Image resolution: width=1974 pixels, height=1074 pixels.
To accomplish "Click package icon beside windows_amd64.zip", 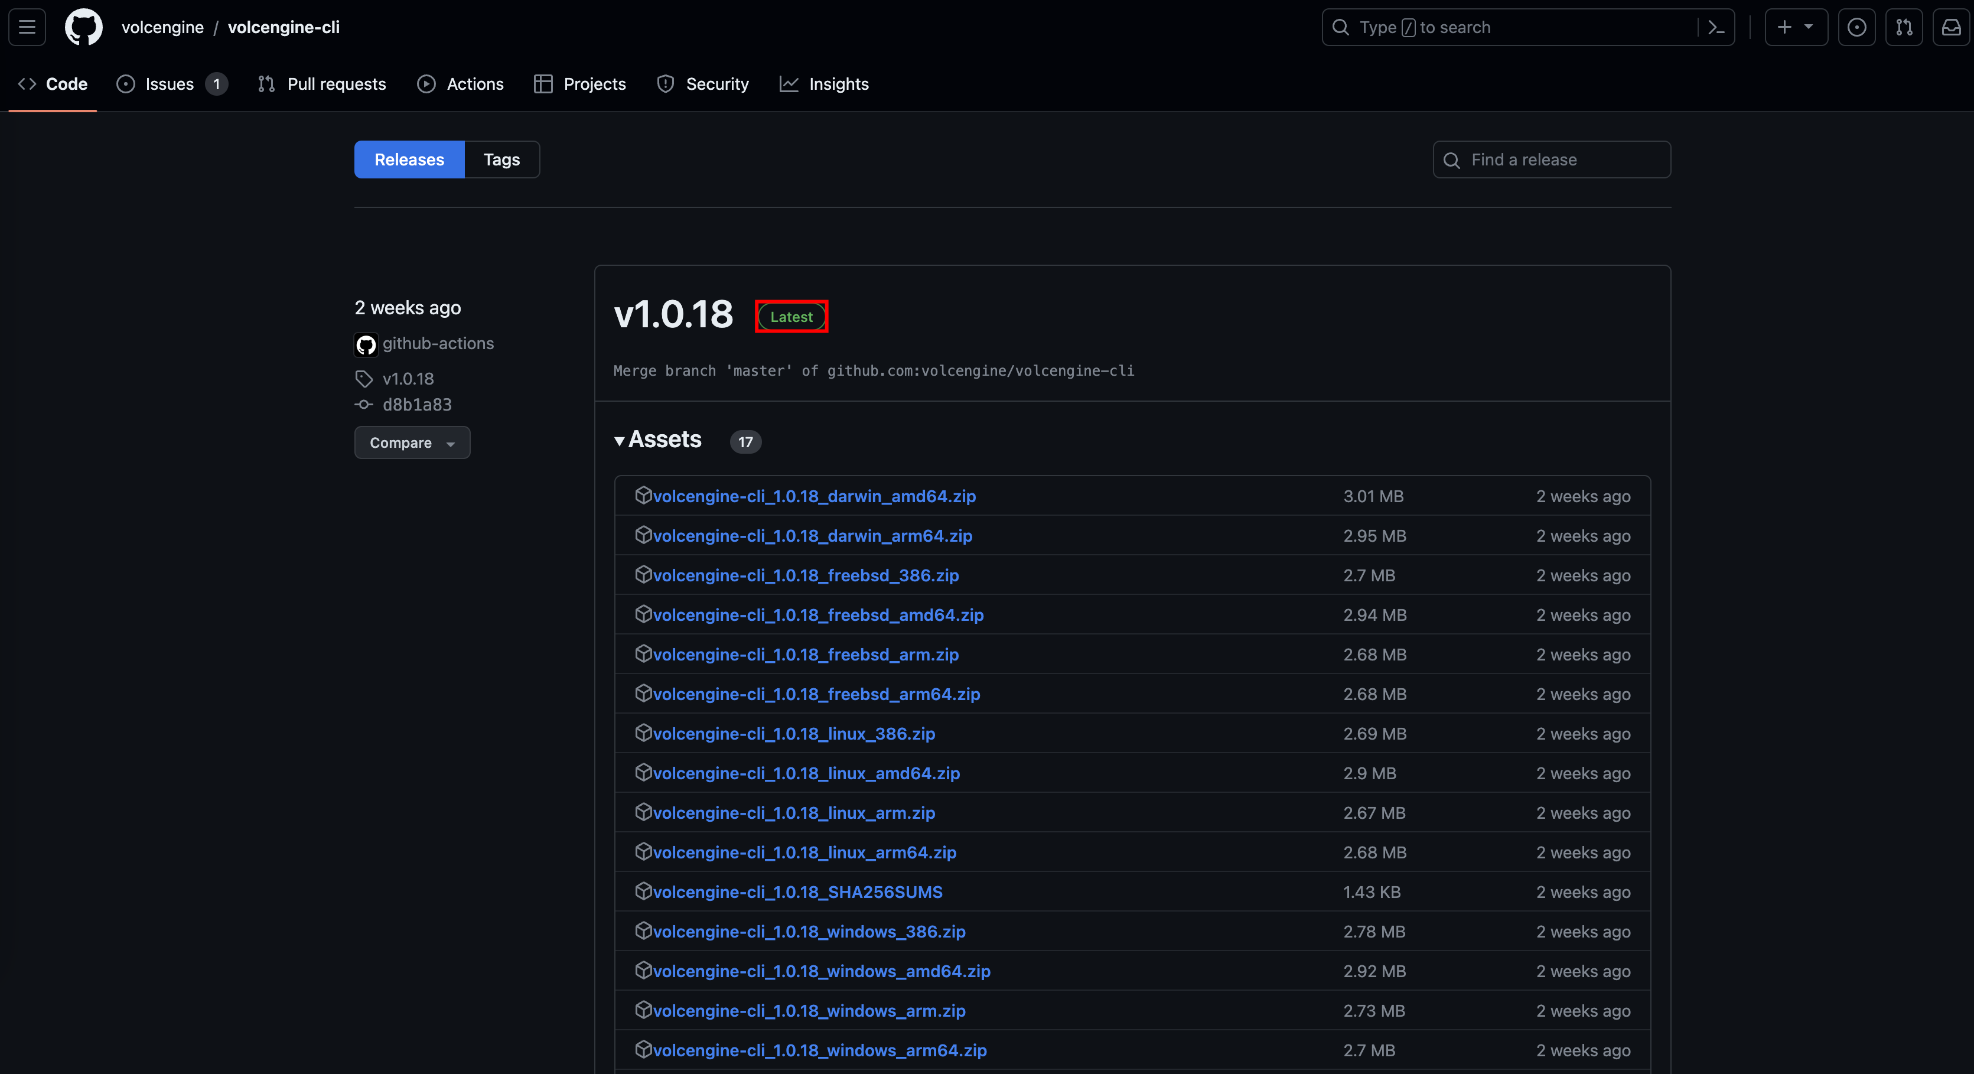I will [x=643, y=971].
